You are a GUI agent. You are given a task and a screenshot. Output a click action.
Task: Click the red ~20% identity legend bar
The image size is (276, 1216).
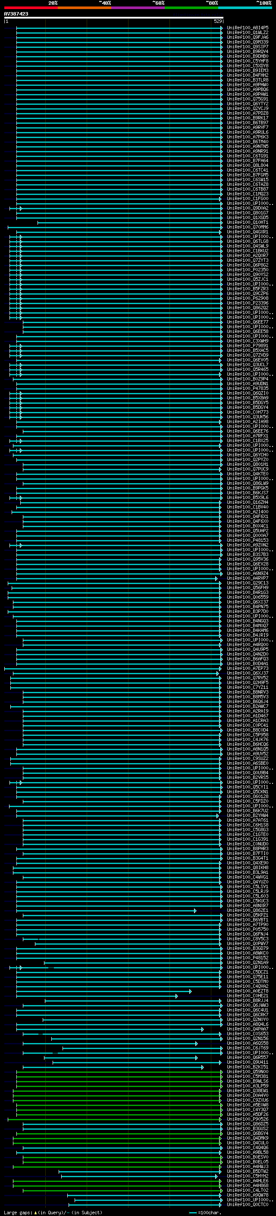31,8
